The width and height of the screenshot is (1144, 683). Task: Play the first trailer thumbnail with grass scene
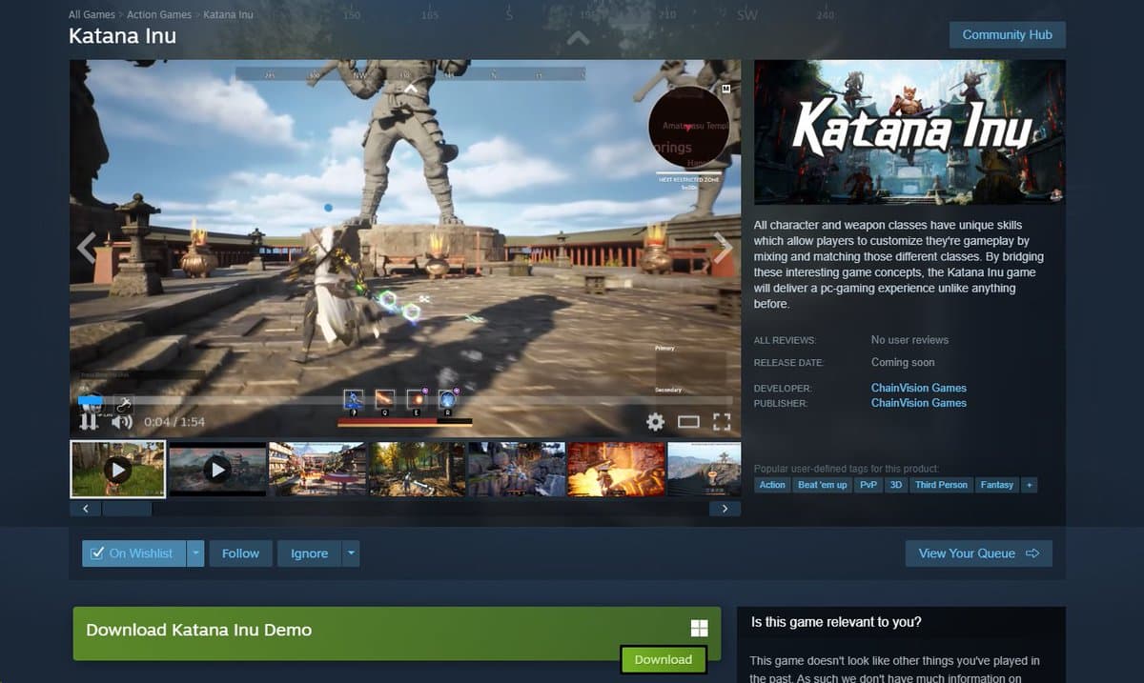118,469
